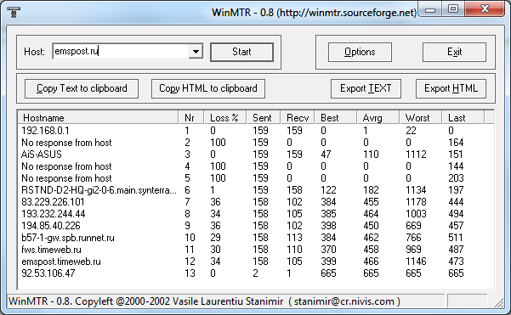Image resolution: width=511 pixels, height=315 pixels.
Task: Click the Hostname column header
Action: click(x=98, y=117)
